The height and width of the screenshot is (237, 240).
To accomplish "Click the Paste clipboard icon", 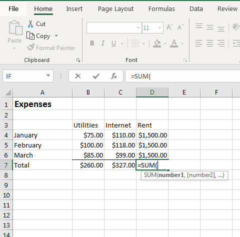I will coord(15,28).
